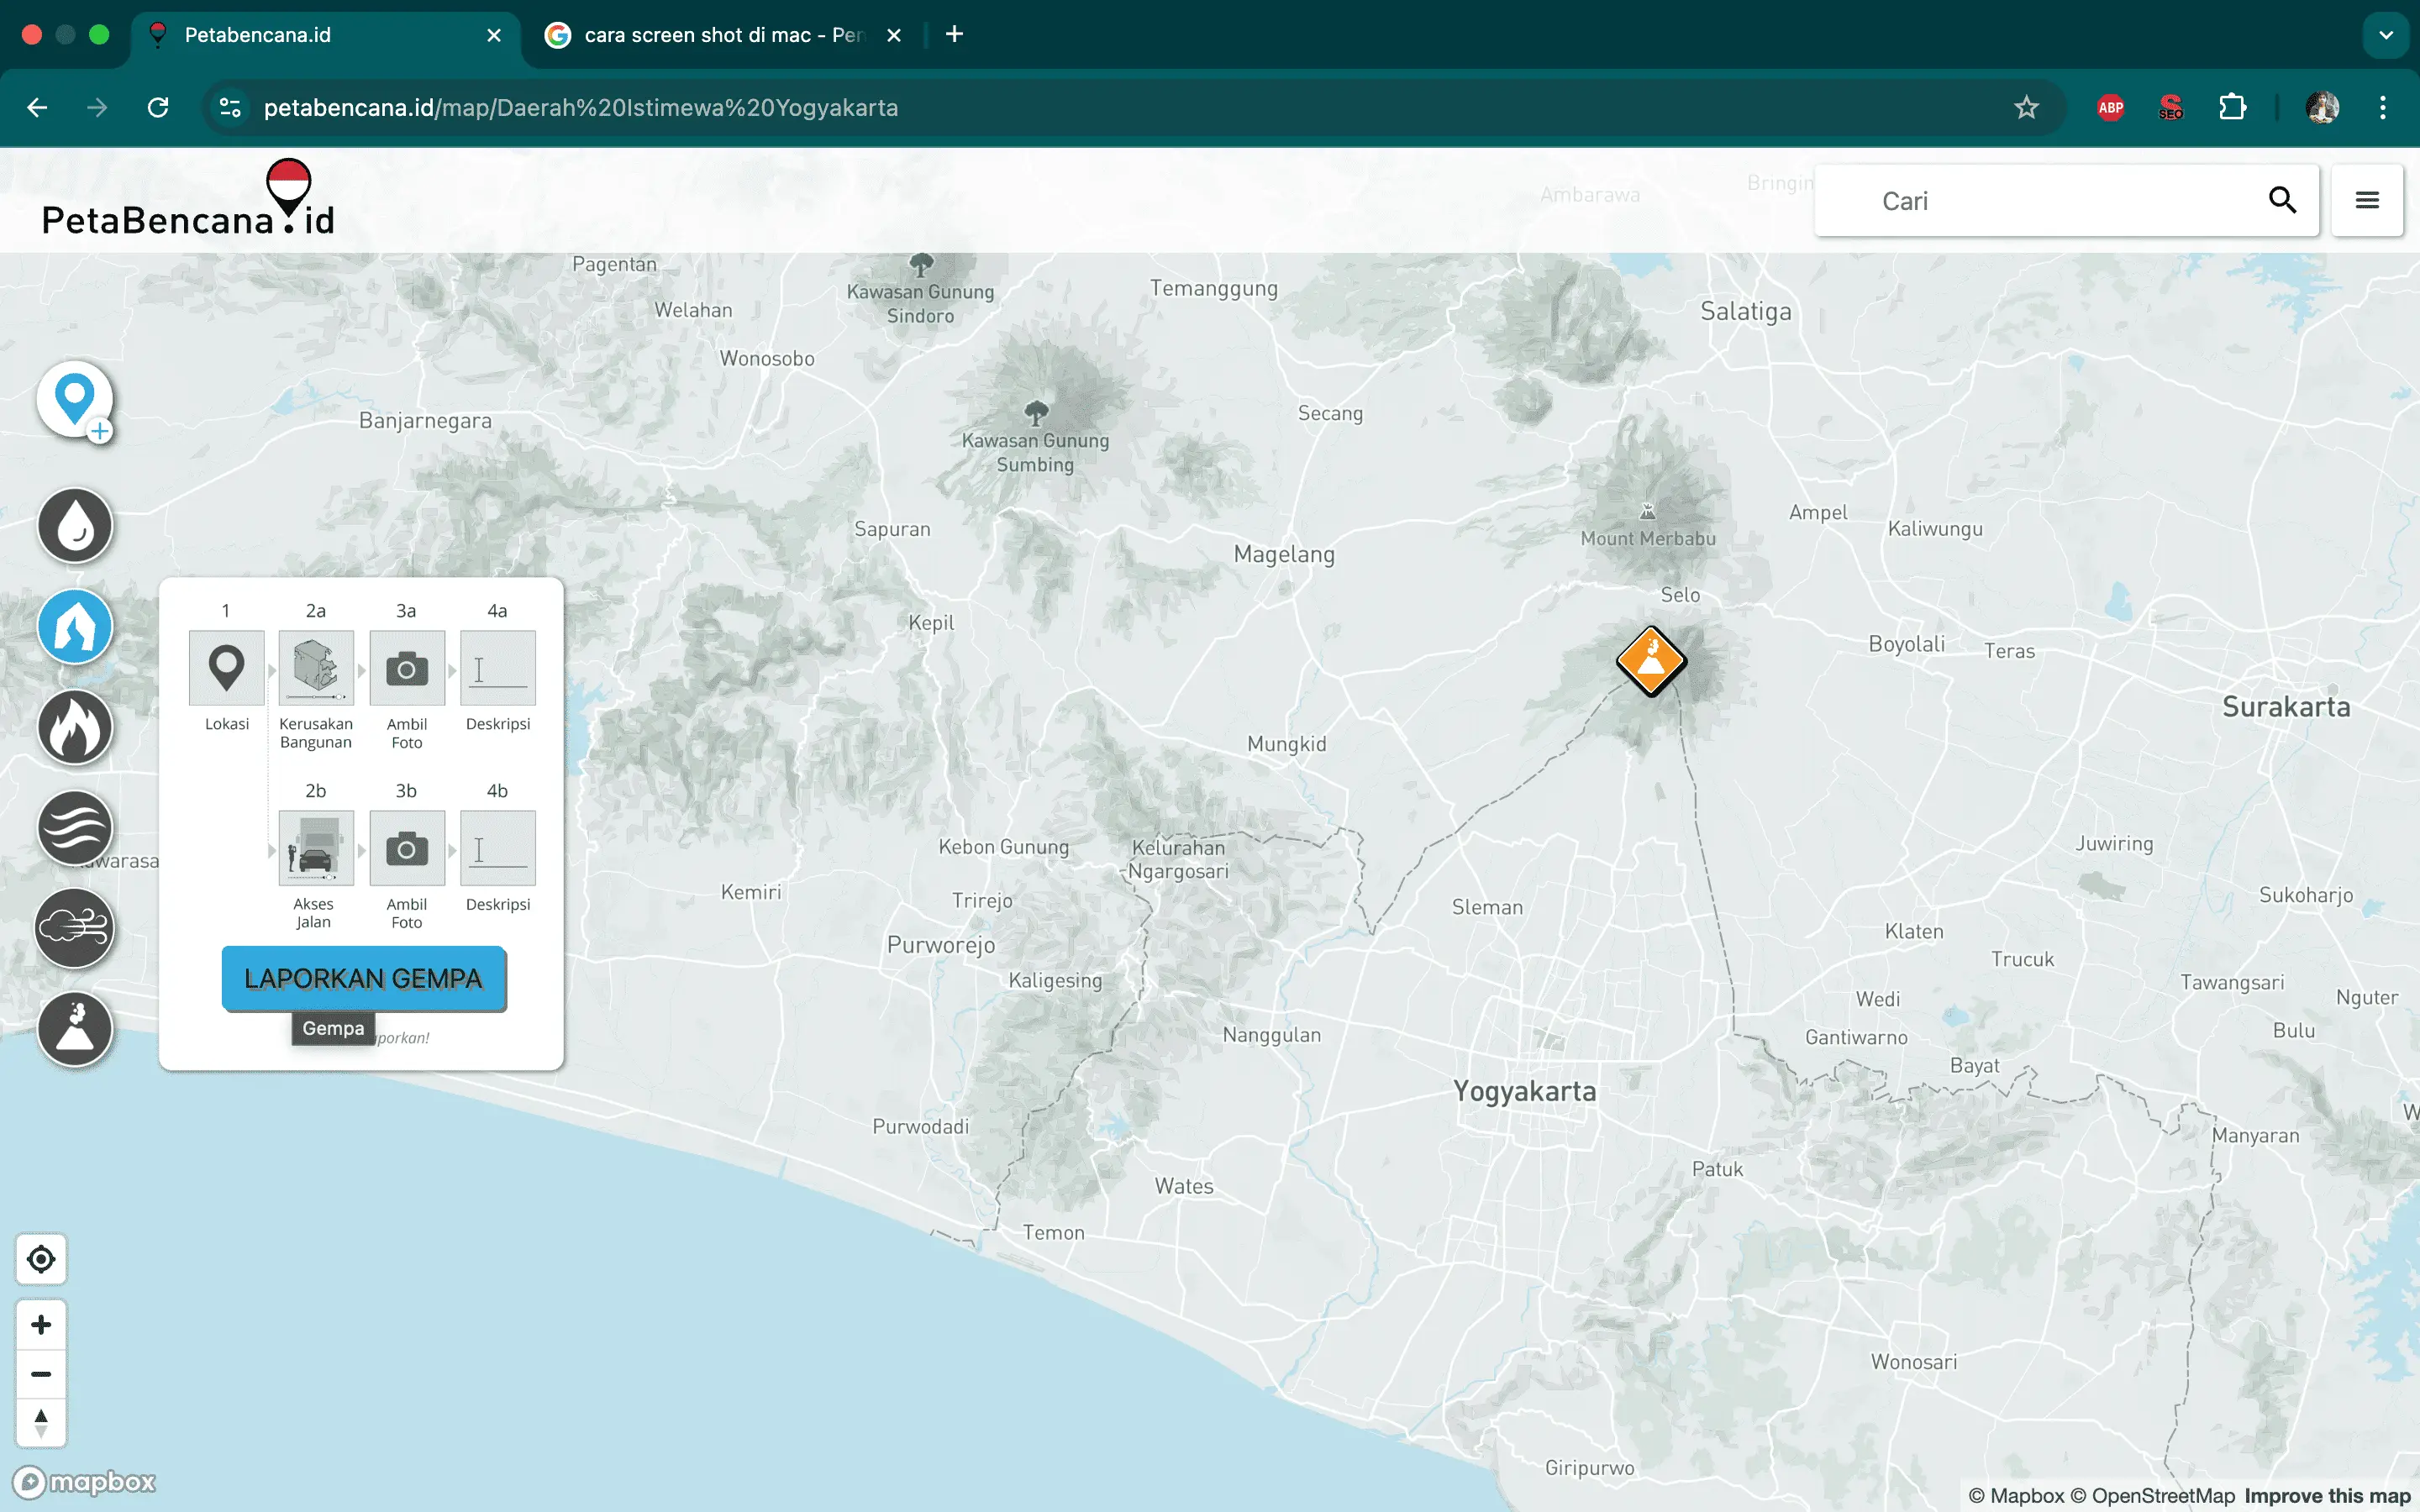Open the SEO extension icon
The height and width of the screenshot is (1512, 2420).
tap(2171, 107)
